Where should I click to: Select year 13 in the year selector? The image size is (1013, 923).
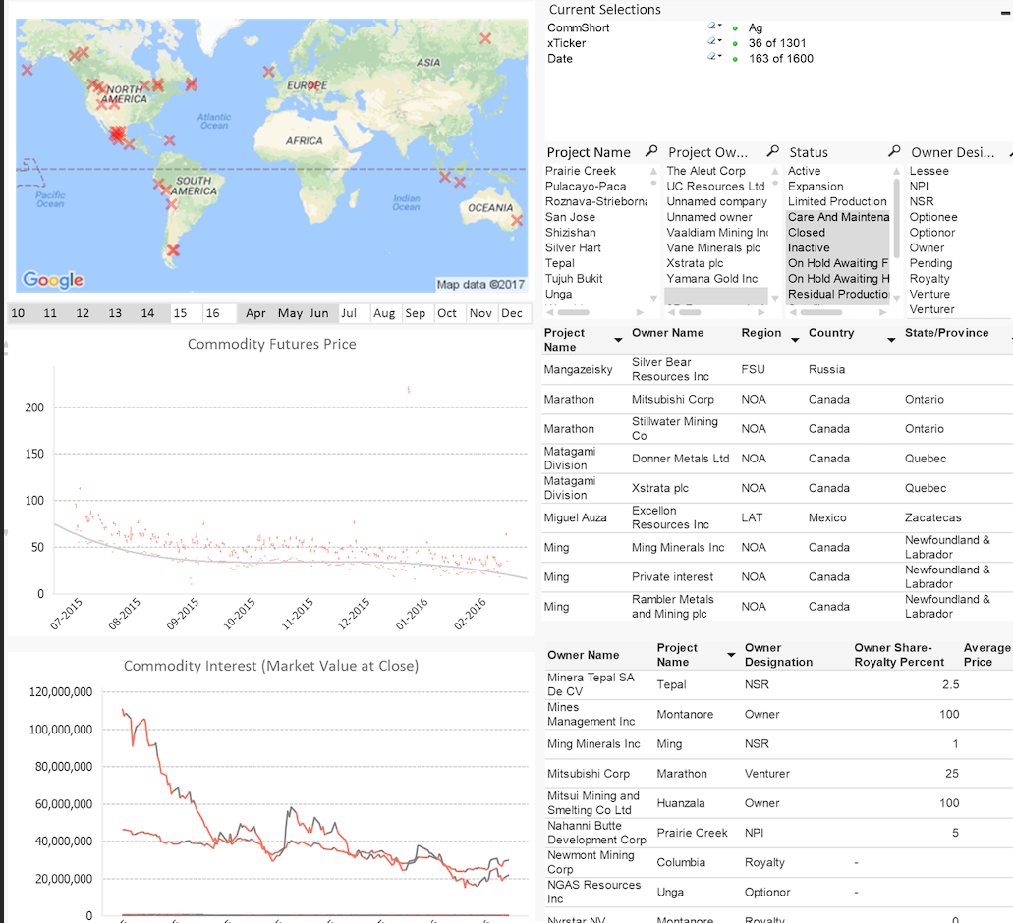(115, 313)
